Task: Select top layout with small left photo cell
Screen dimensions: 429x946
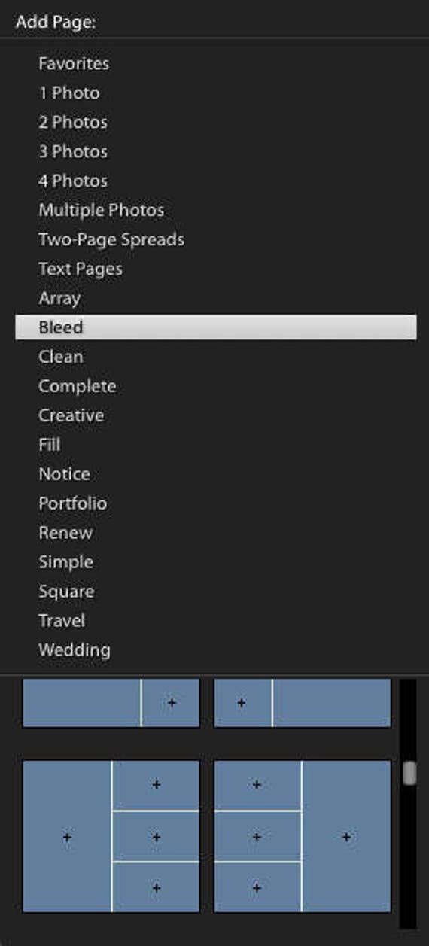Action: pyautogui.click(x=303, y=703)
